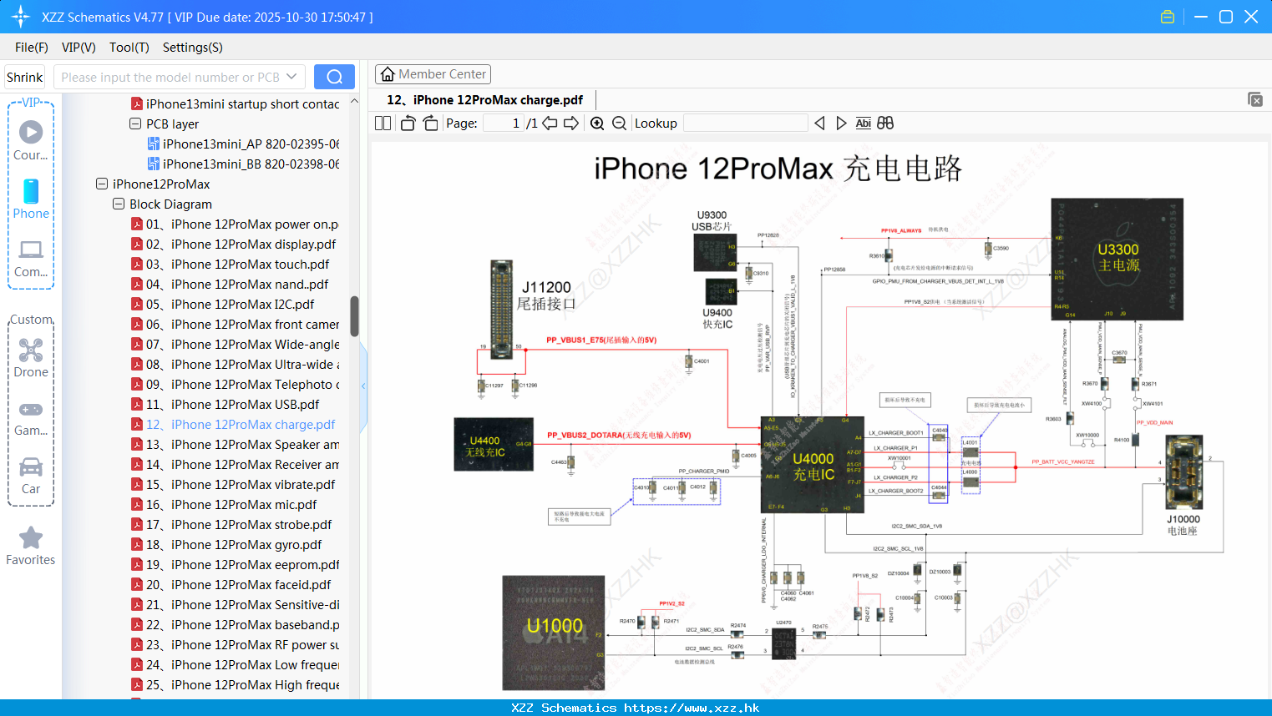The image size is (1272, 716).
Task: Open the File(F) menu
Action: click(32, 48)
